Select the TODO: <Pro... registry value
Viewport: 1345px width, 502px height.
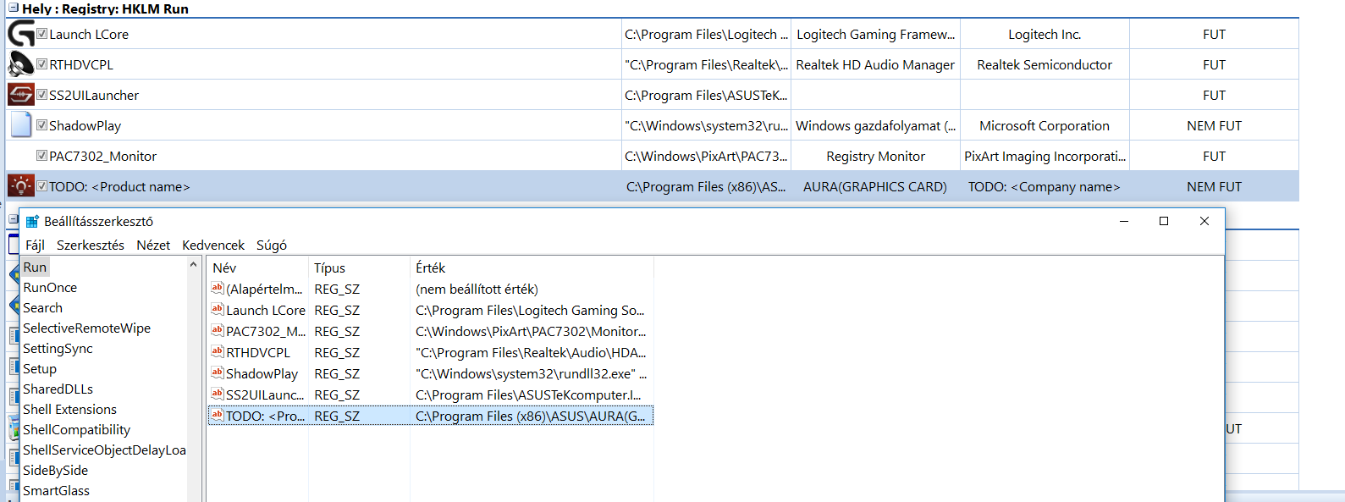pyautogui.click(x=265, y=416)
